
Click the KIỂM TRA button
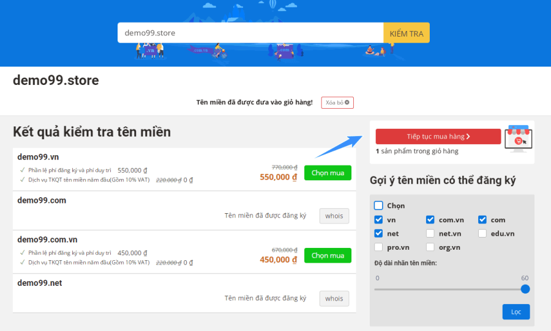pos(407,33)
